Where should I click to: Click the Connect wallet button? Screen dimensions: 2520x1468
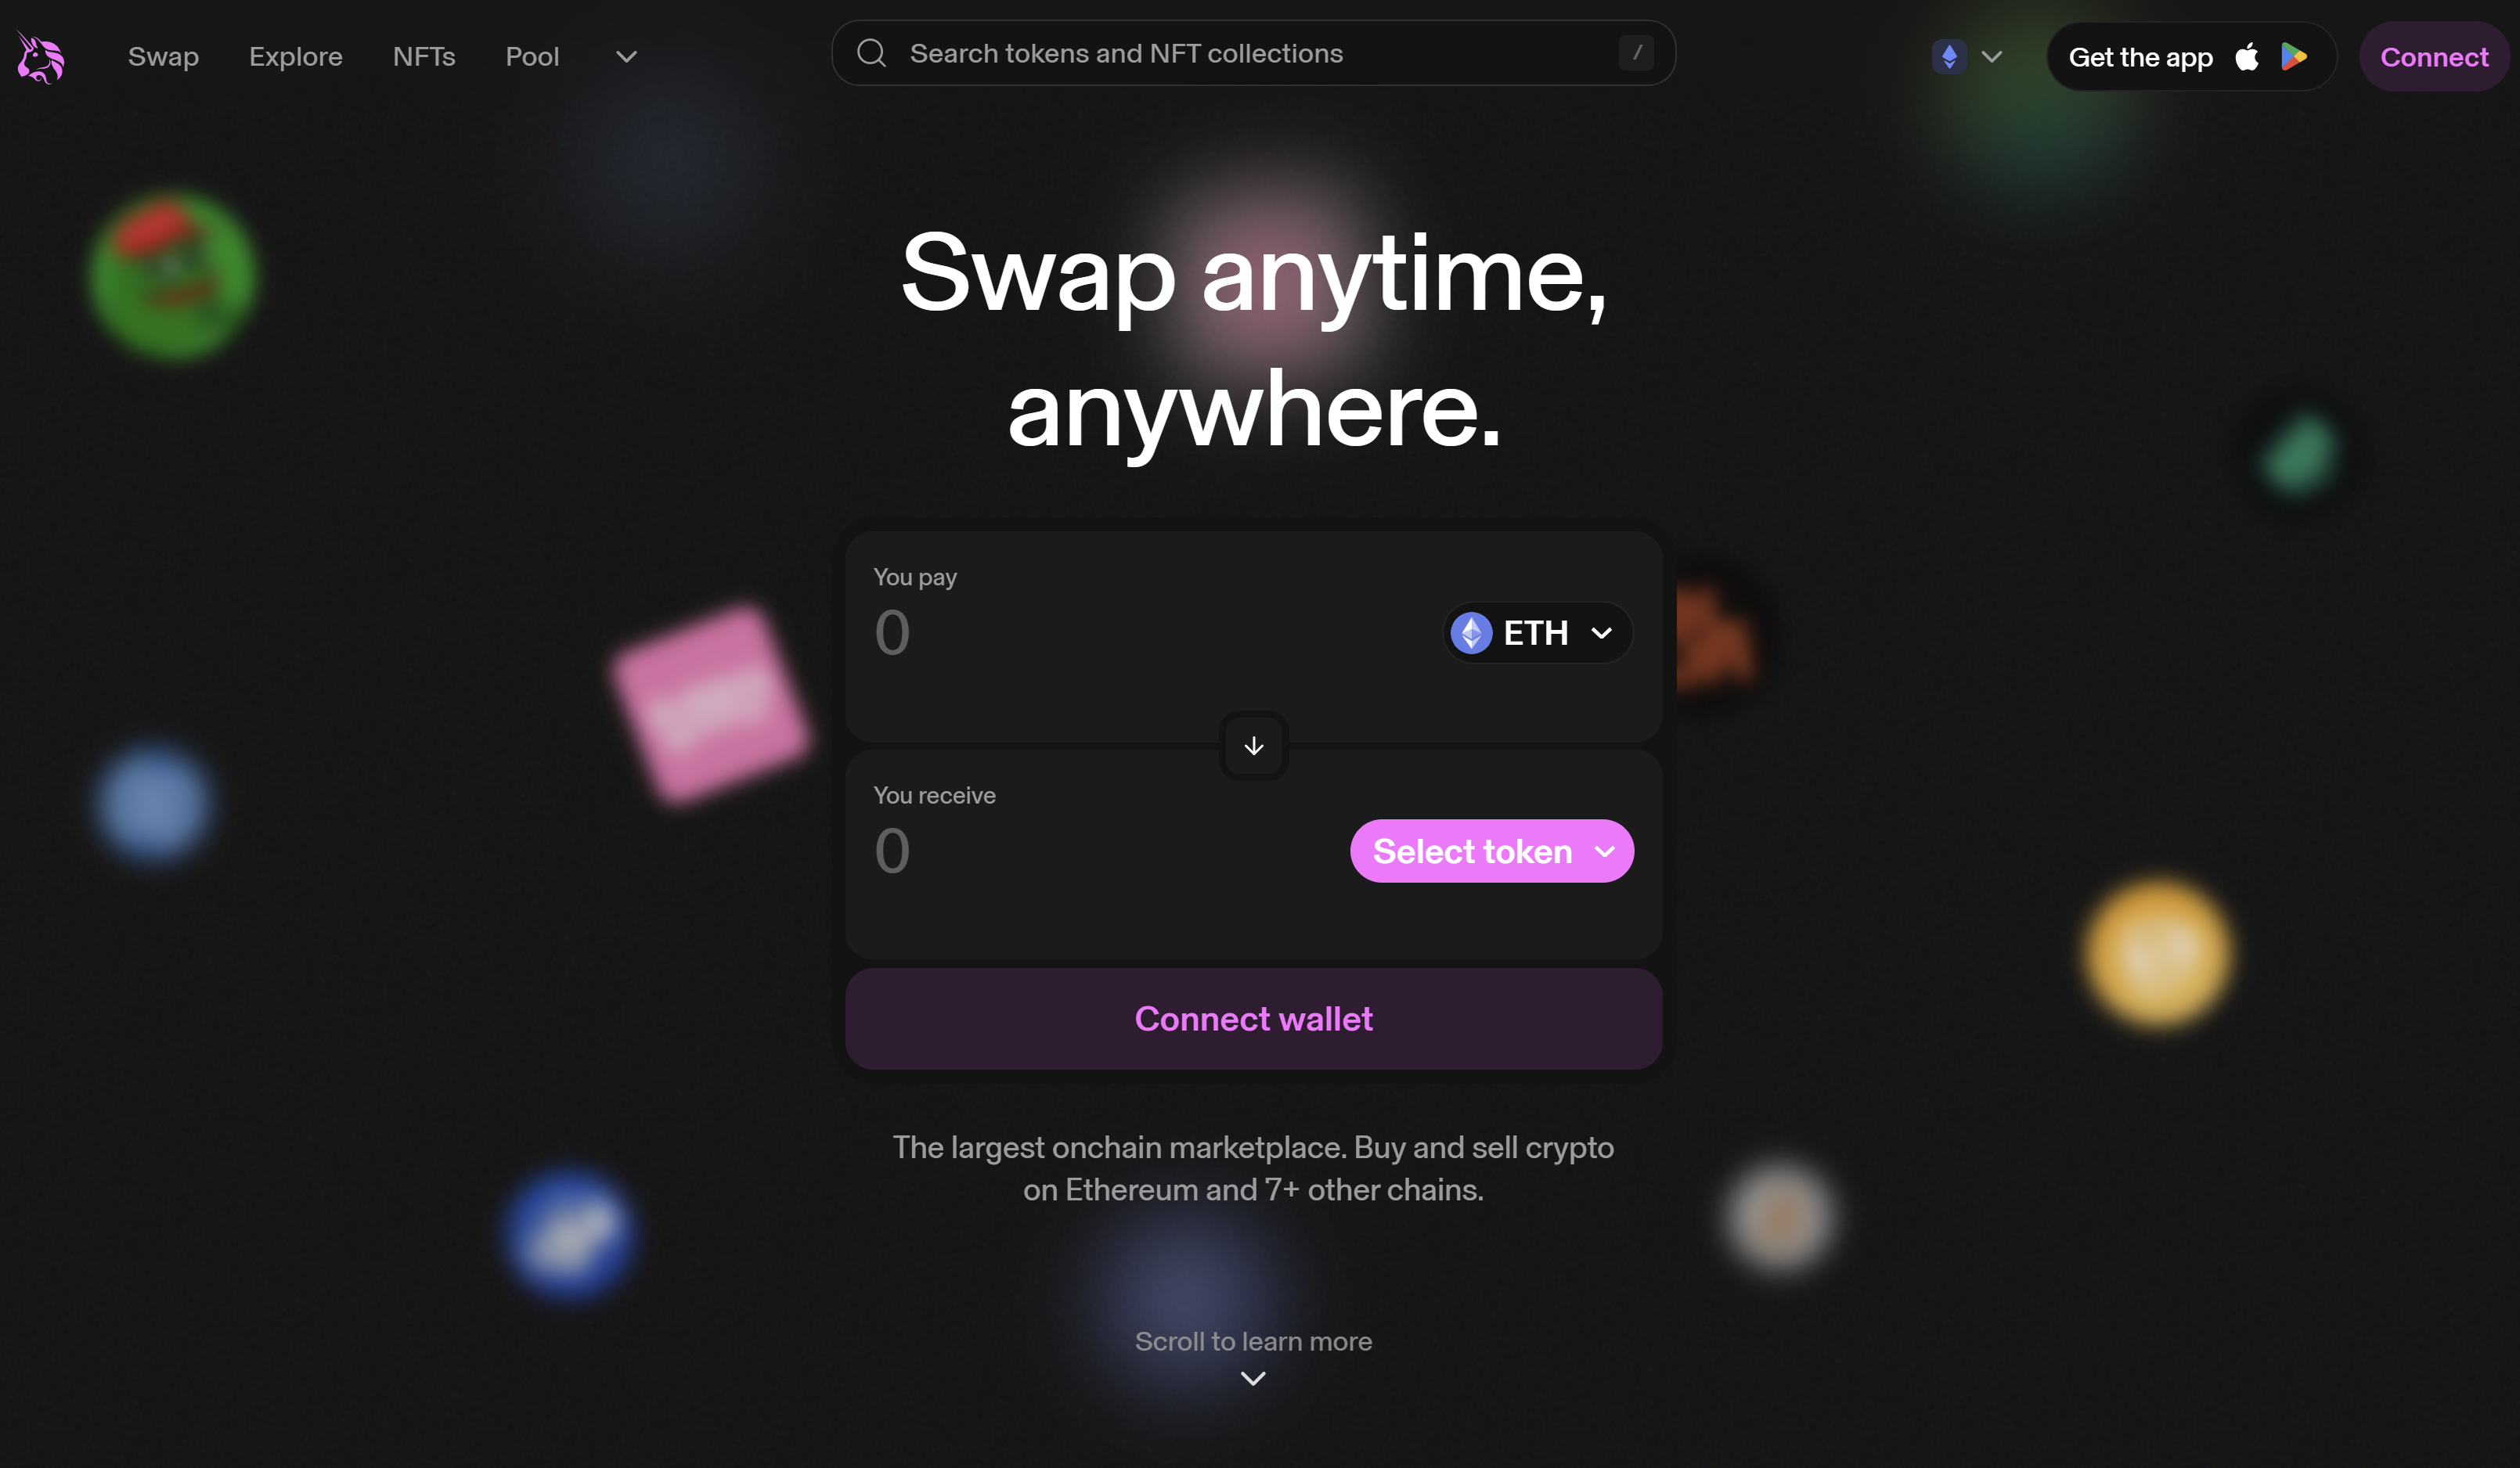[x=1253, y=1017]
